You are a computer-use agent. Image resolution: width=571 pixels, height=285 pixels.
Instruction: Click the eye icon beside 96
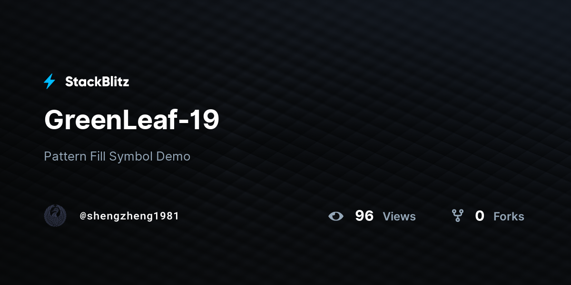336,216
